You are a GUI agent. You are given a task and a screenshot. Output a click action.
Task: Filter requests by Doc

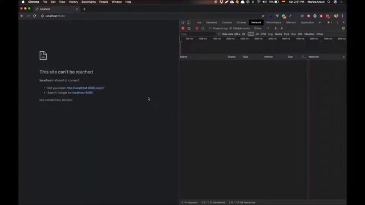point(294,34)
